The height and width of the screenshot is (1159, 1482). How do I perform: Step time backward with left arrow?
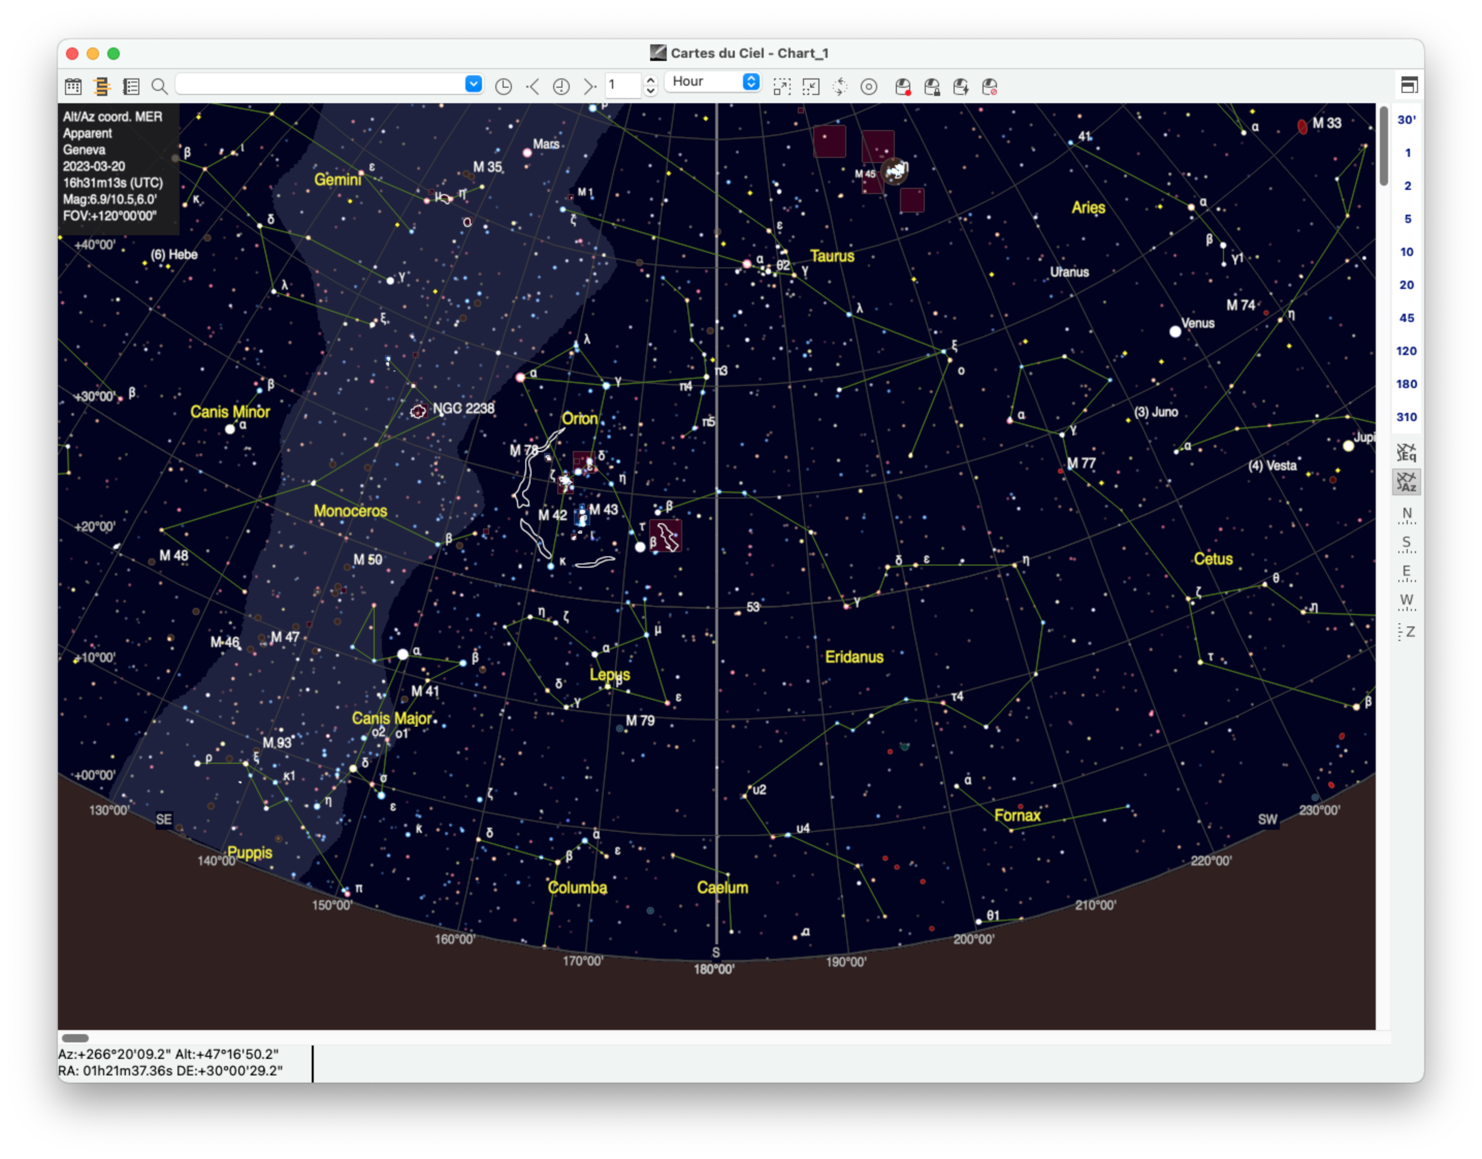pos(533,86)
